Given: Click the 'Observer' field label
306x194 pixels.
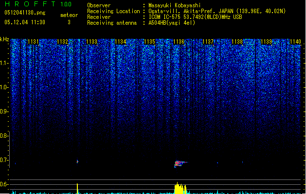Looking at the screenshot, I should click(x=99, y=5).
